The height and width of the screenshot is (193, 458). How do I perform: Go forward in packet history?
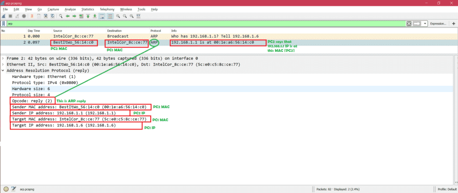[x=74, y=16]
